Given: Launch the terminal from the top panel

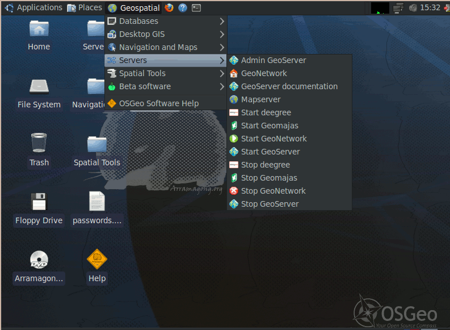Looking at the screenshot, I should (x=196, y=8).
